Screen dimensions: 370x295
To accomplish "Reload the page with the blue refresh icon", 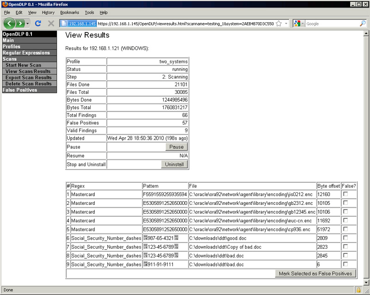I will pyautogui.click(x=38, y=24).
